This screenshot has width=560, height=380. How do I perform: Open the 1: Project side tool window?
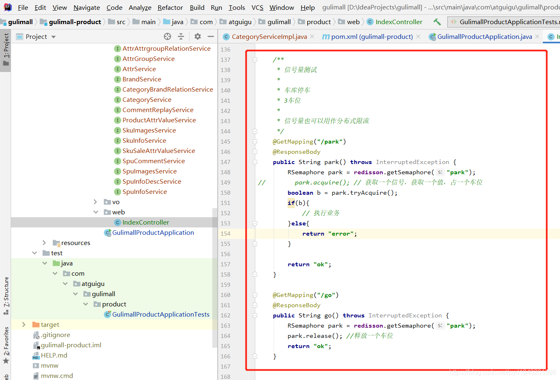6,49
